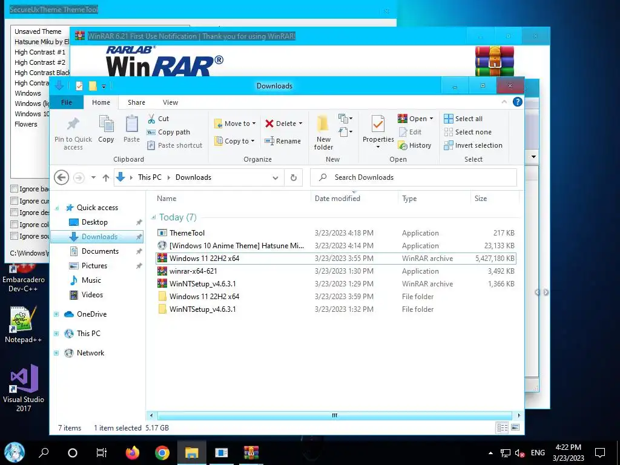Select OneDrive in navigation pane
The height and width of the screenshot is (465, 620).
point(92,314)
